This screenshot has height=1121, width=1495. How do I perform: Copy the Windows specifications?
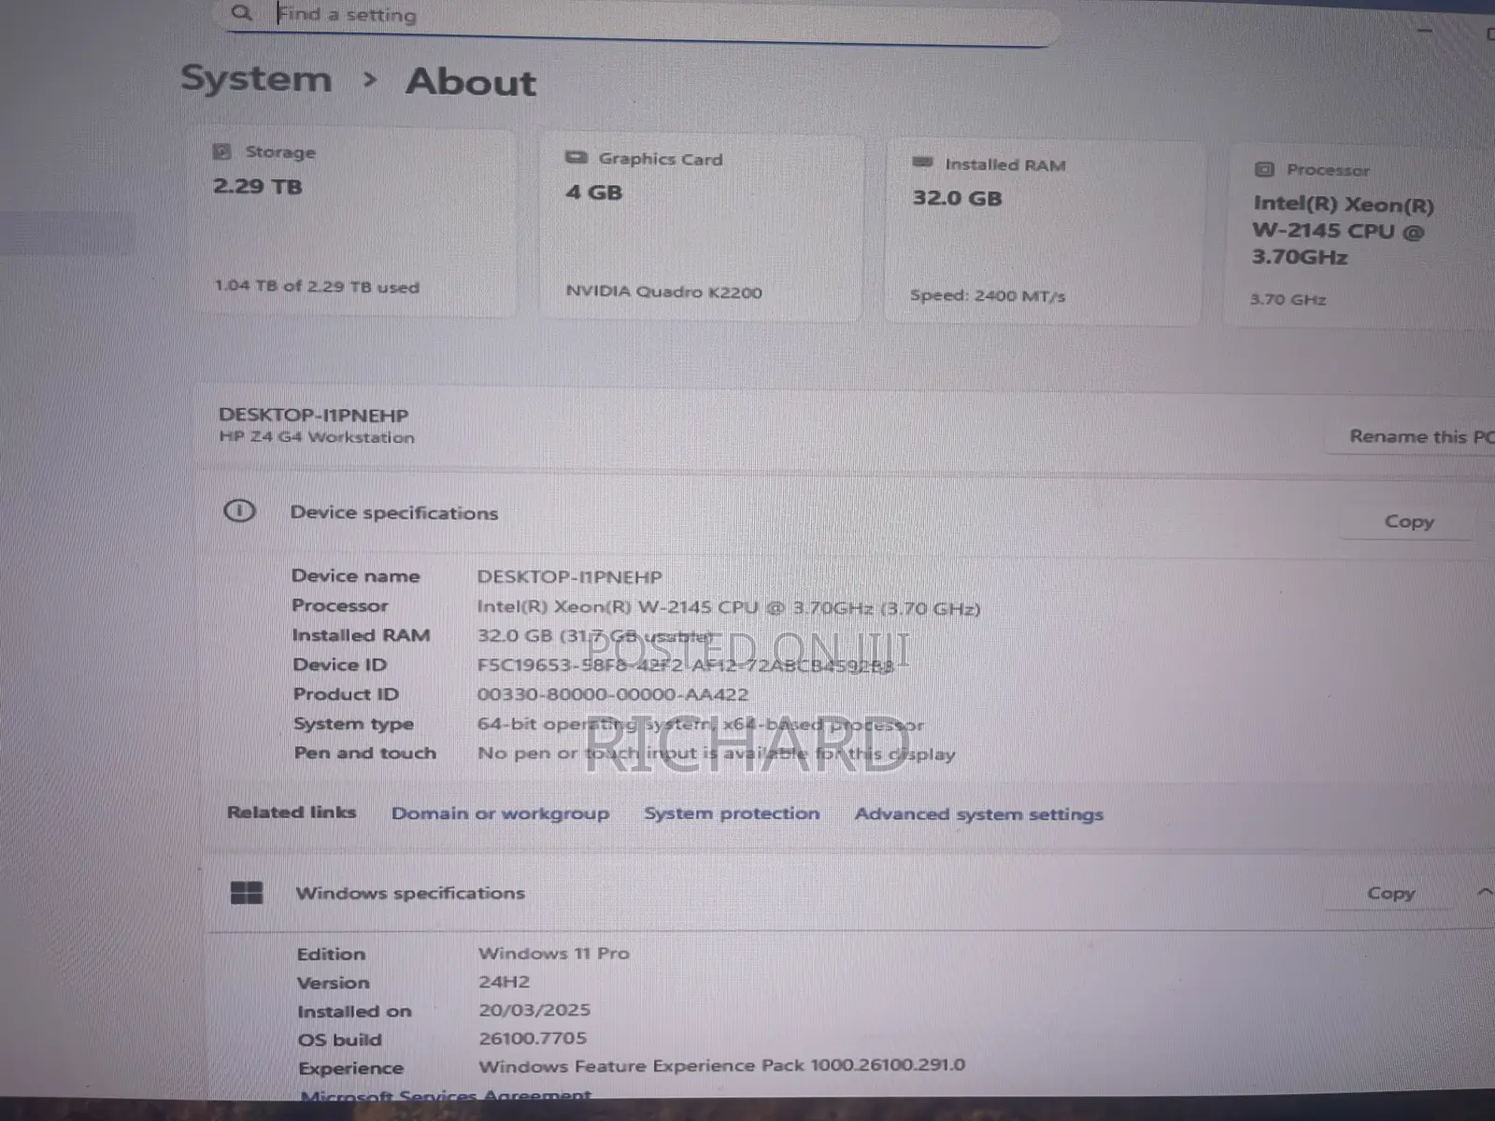point(1390,893)
